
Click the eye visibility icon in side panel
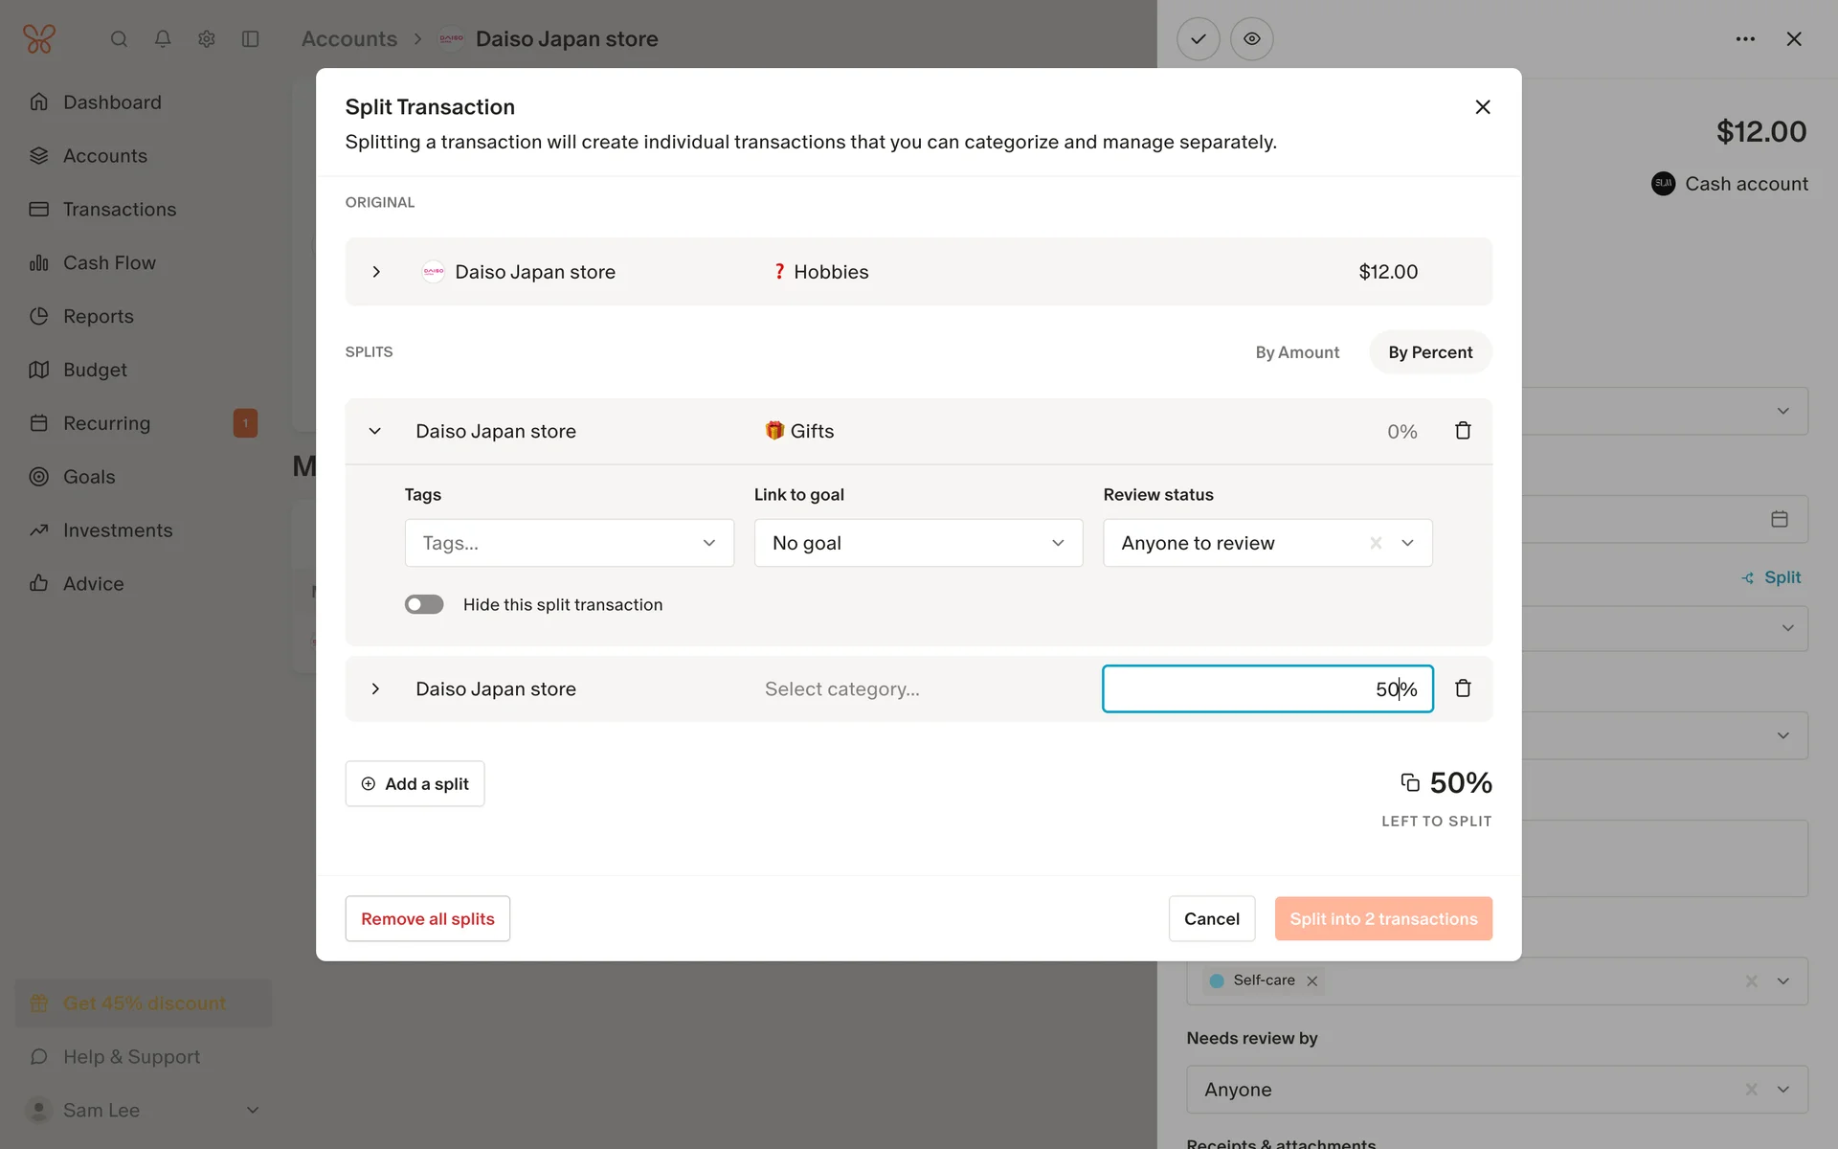(1251, 39)
